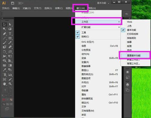The image size is (151, 118).
Task: Select the Blob Brush tool
Action: click(4, 47)
